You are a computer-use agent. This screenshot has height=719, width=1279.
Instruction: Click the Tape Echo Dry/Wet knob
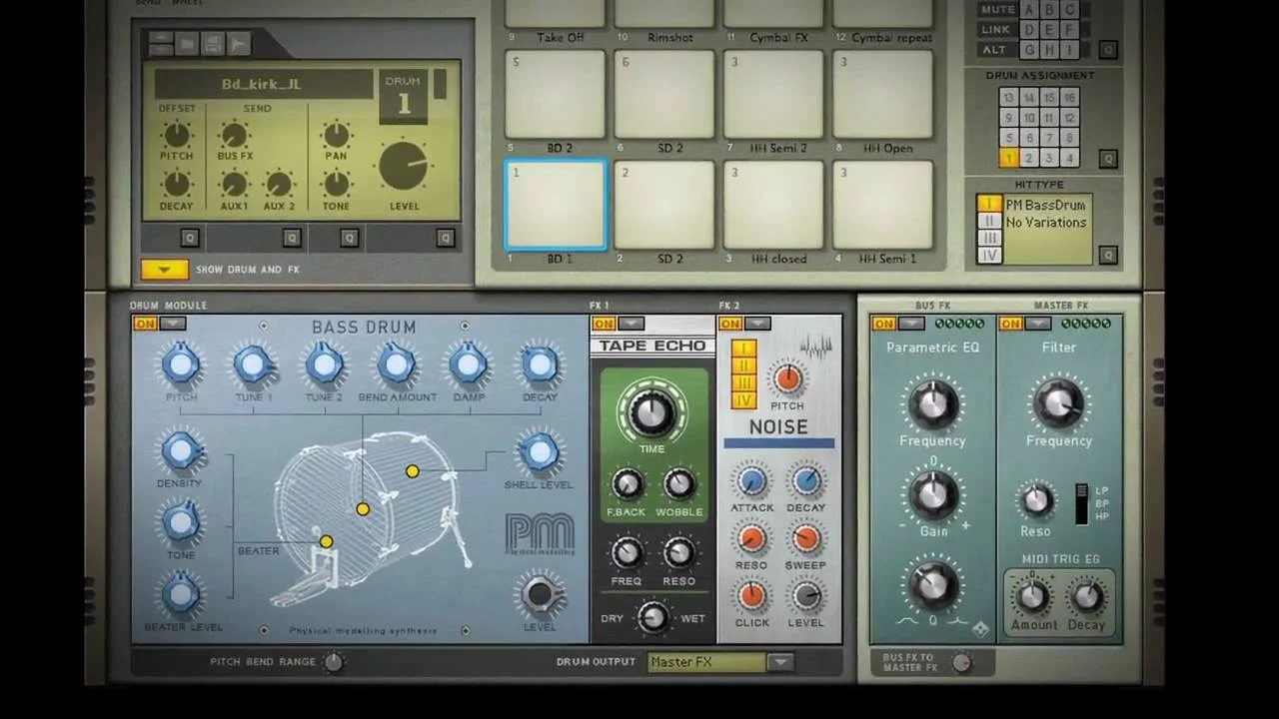point(652,617)
